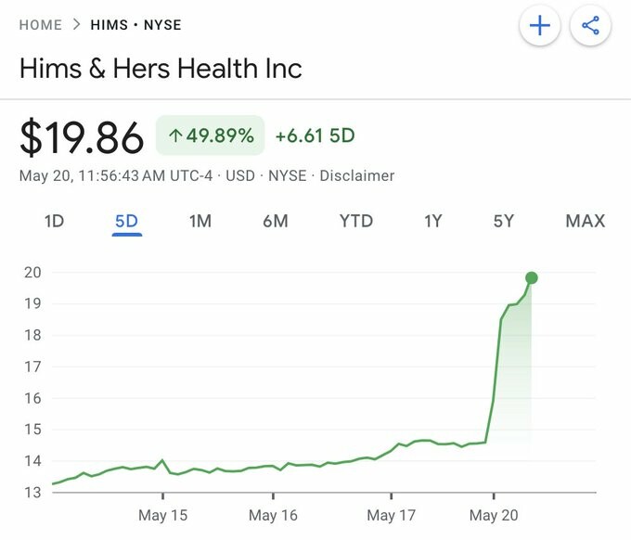The height and width of the screenshot is (540, 631).
Task: Switch chart to 1D range
Action: coord(55,221)
